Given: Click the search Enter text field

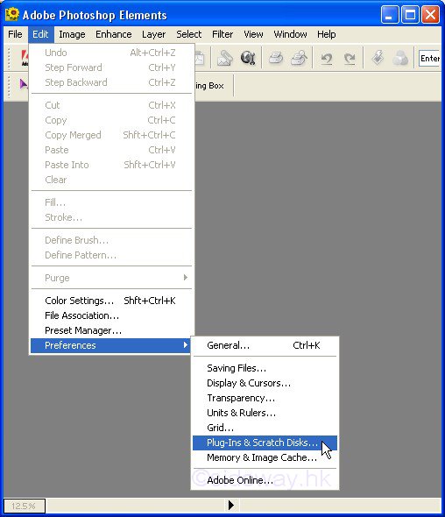Looking at the screenshot, I should (x=429, y=59).
